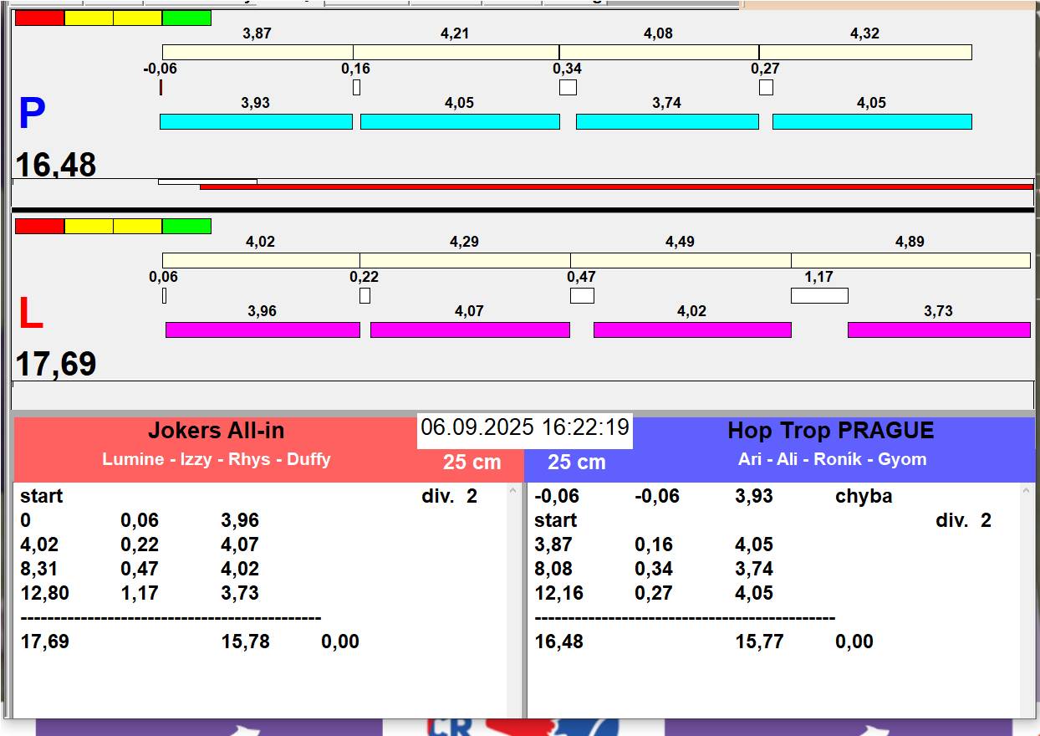The height and width of the screenshot is (736, 1040).
Task: Click the chyba entry in Hop Trop results
Action: 864,496
